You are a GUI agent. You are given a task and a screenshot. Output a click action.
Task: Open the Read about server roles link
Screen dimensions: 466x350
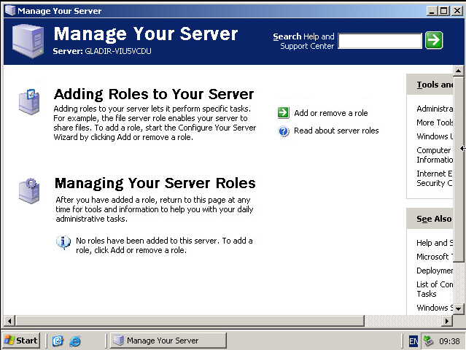tap(336, 131)
